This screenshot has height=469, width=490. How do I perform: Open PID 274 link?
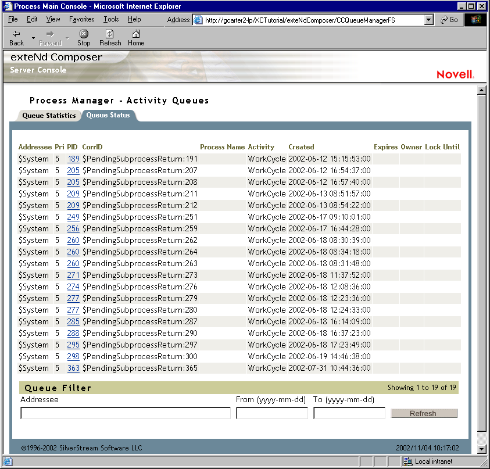73,287
